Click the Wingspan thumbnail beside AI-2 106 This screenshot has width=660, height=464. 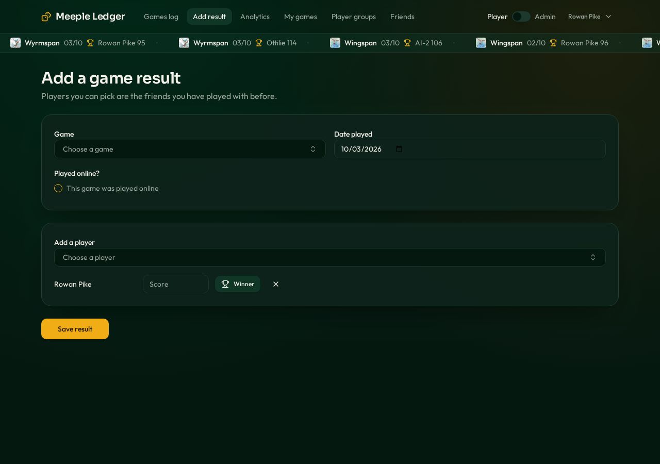[x=335, y=43]
